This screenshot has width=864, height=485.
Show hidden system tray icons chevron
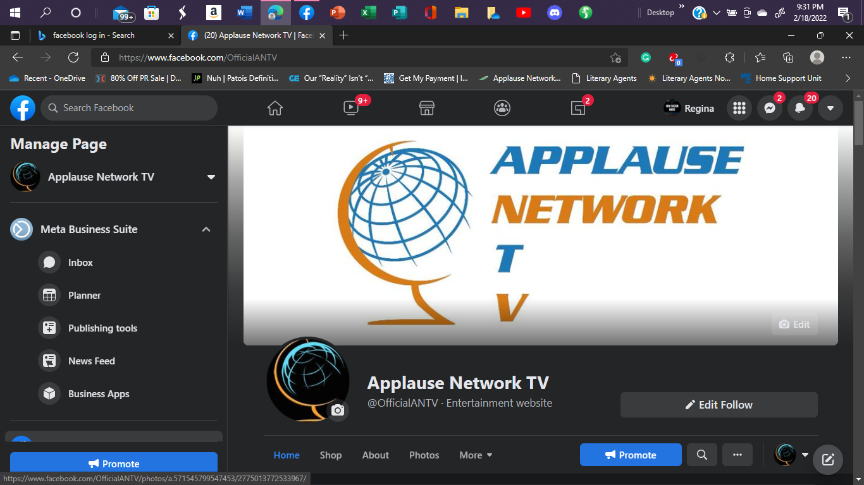pyautogui.click(x=717, y=13)
